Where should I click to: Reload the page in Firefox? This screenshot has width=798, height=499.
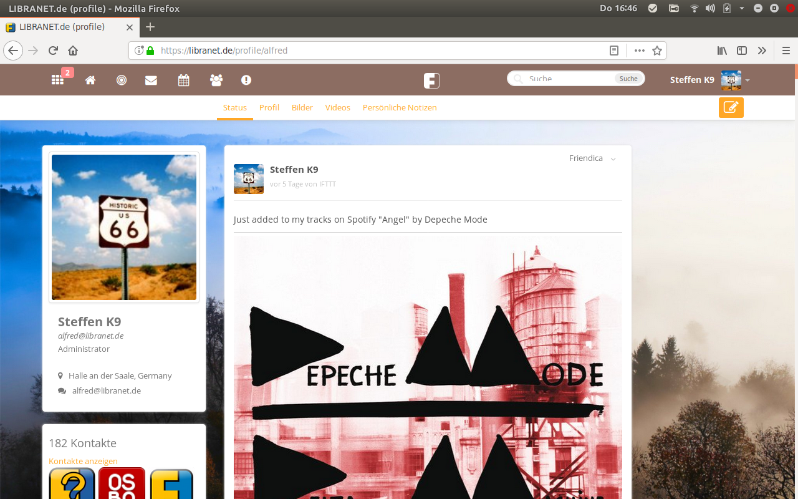52,50
